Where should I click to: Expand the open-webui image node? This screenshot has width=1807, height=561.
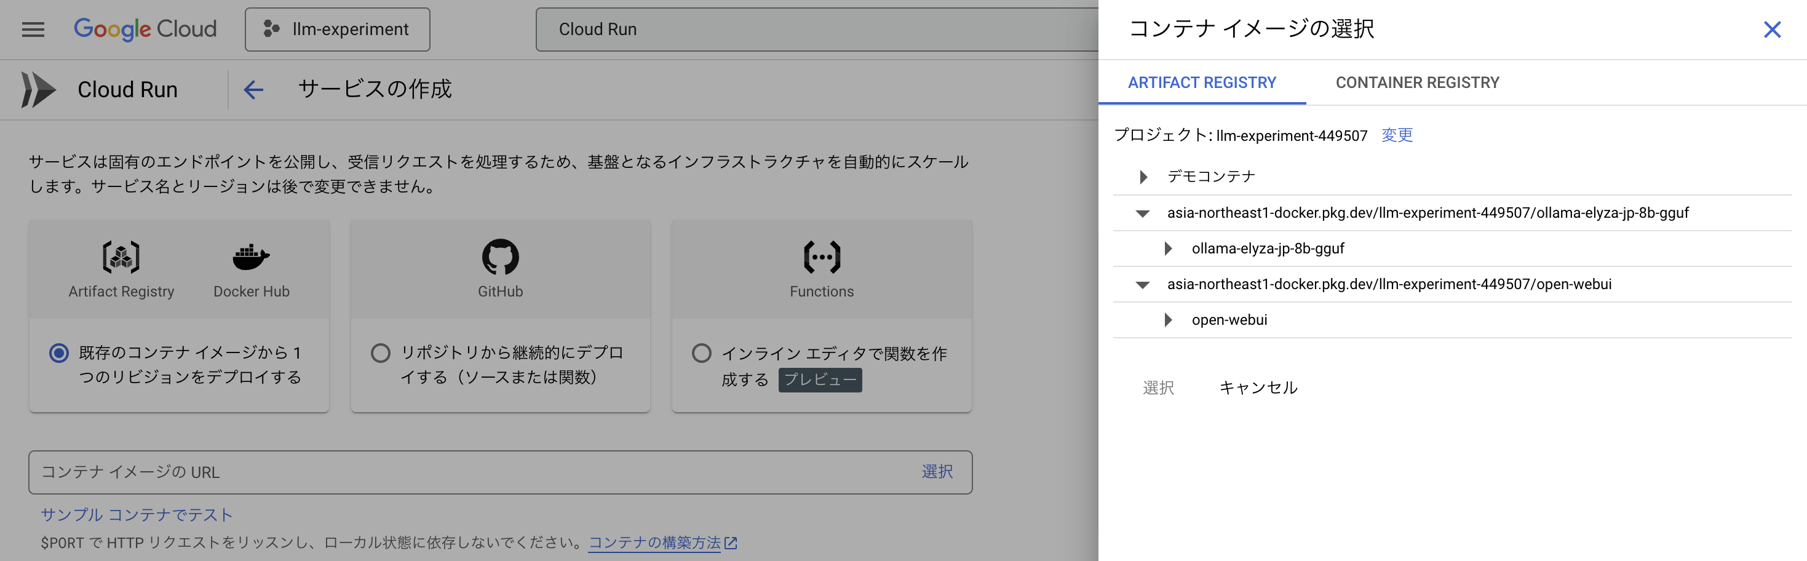tap(1168, 320)
